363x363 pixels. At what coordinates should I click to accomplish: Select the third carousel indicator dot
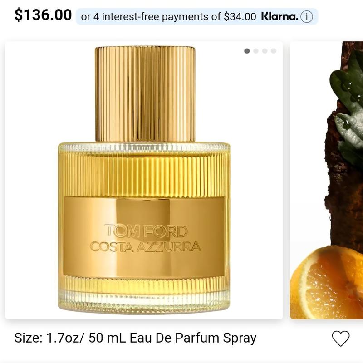[265, 51]
